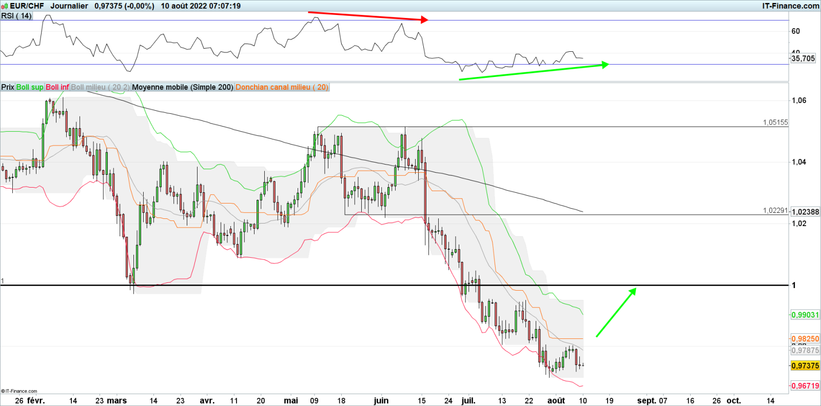Click the green arrow pointing toward parity line
This screenshot has width=821, height=406.
(616, 312)
